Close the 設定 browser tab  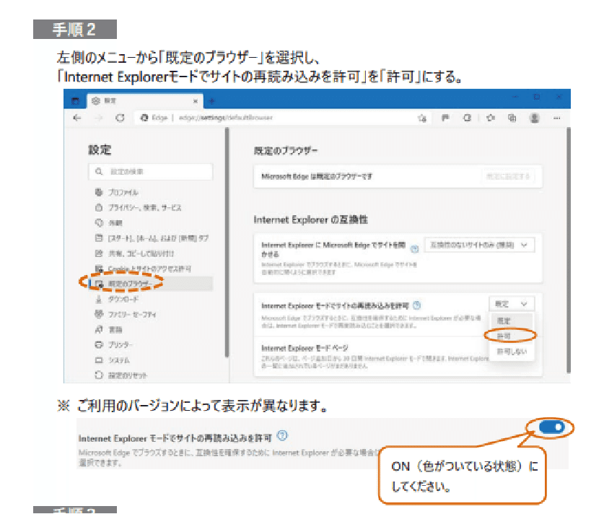[196, 101]
